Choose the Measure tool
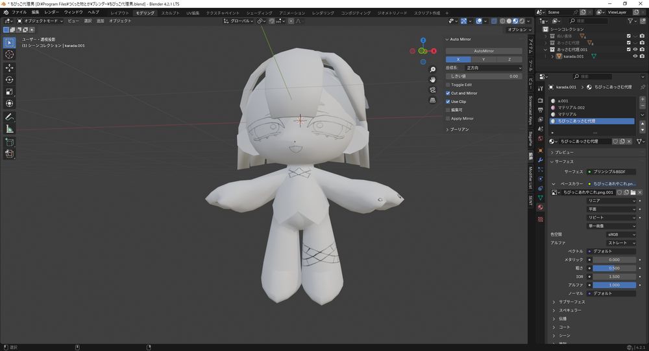Viewport: 649px width, 351px height. tap(10, 129)
